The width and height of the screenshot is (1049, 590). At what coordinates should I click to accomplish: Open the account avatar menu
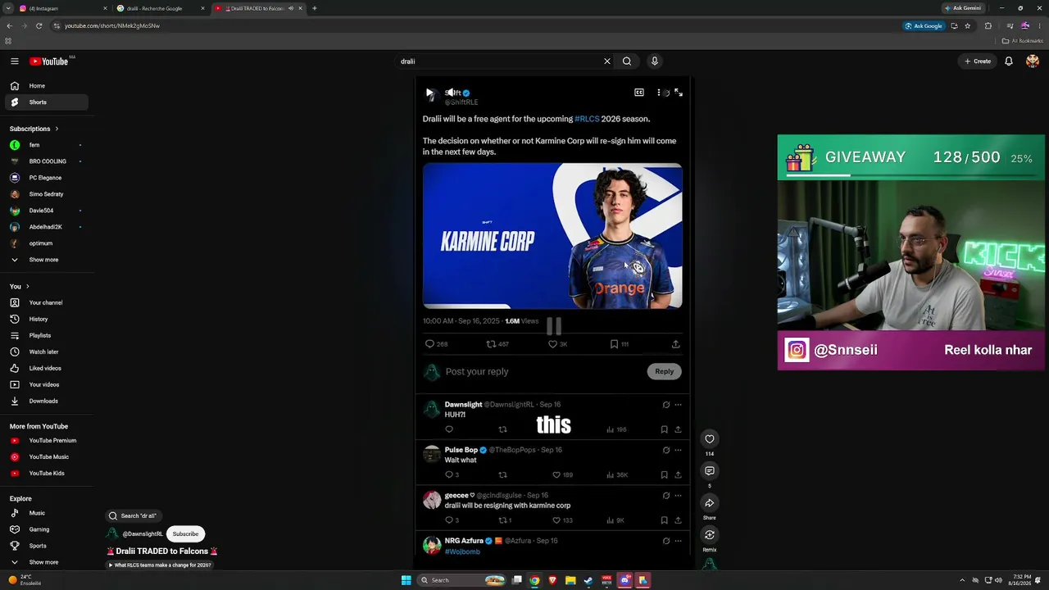(1033, 61)
